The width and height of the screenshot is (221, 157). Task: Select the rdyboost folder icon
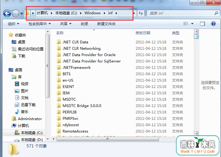[x=59, y=125]
